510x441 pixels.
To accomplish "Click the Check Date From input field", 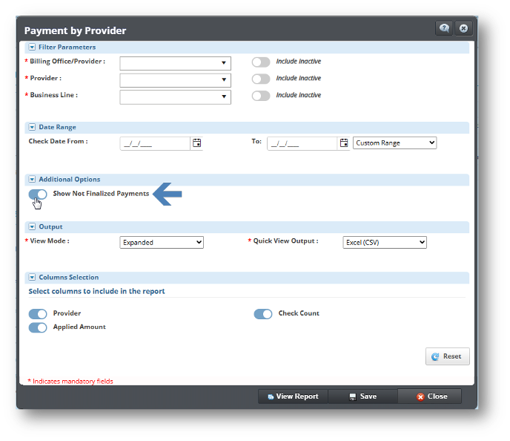I will [155, 144].
